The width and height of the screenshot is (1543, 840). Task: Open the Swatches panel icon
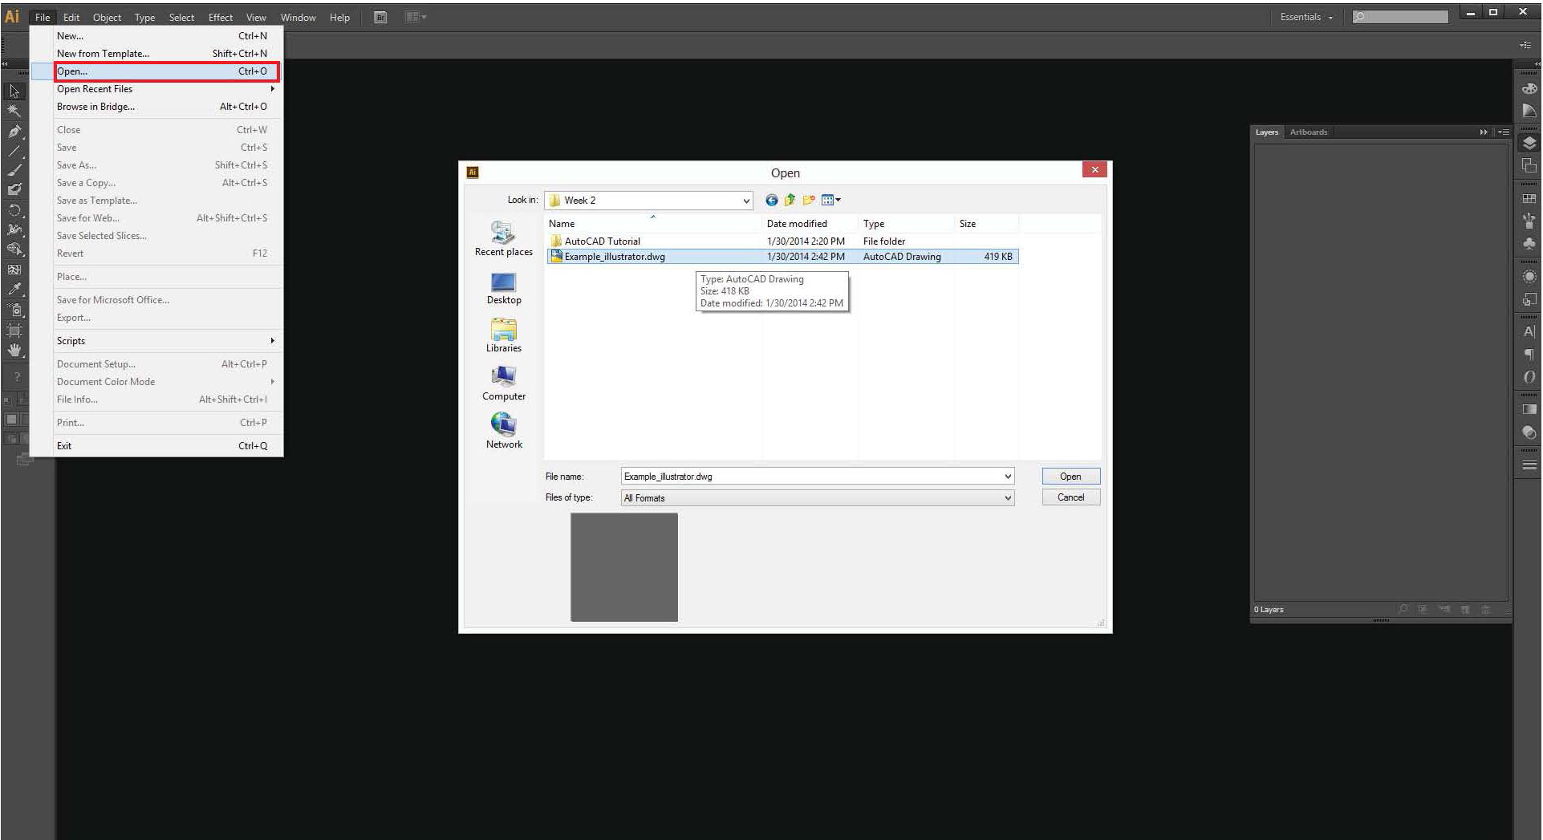[x=1529, y=198]
